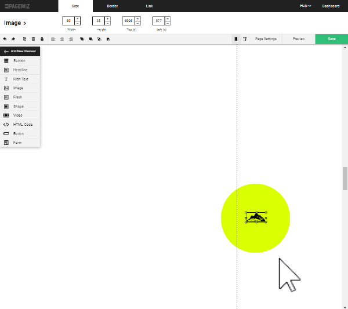
Task: Decrease Height with the minus stepper
Action: click(x=108, y=23)
